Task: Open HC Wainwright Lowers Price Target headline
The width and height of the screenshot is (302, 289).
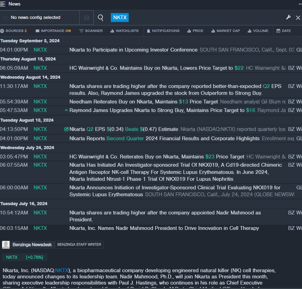Action: [156, 68]
